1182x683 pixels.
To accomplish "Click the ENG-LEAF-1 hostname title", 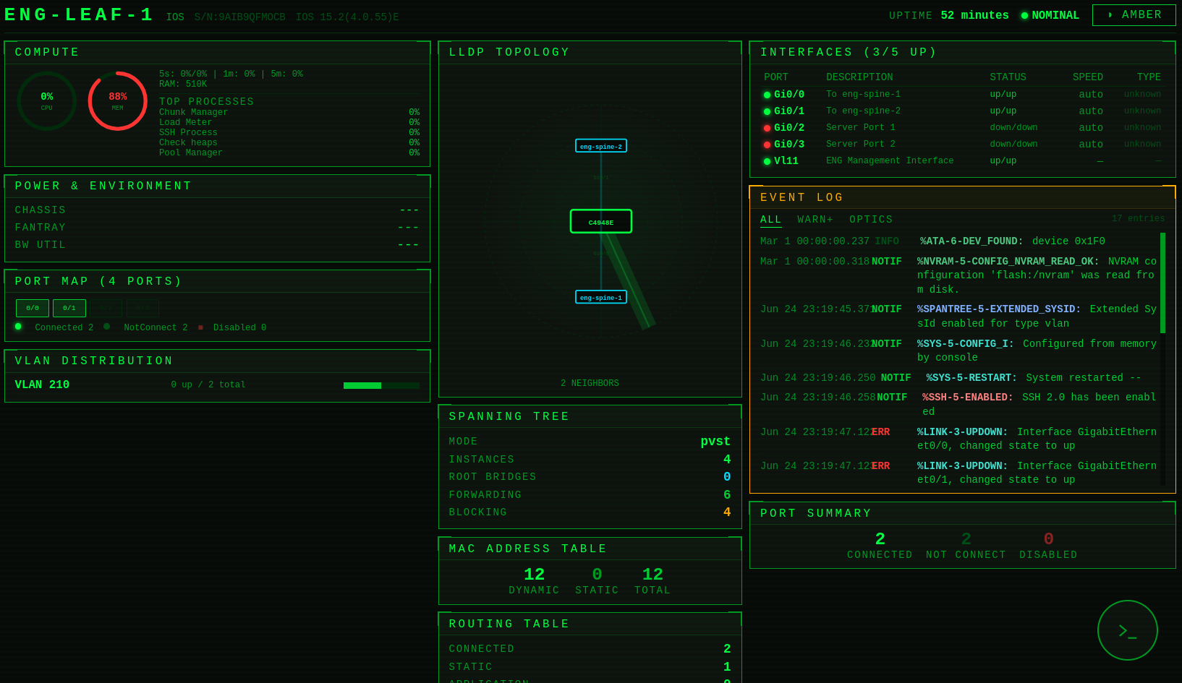I will pyautogui.click(x=79, y=14).
